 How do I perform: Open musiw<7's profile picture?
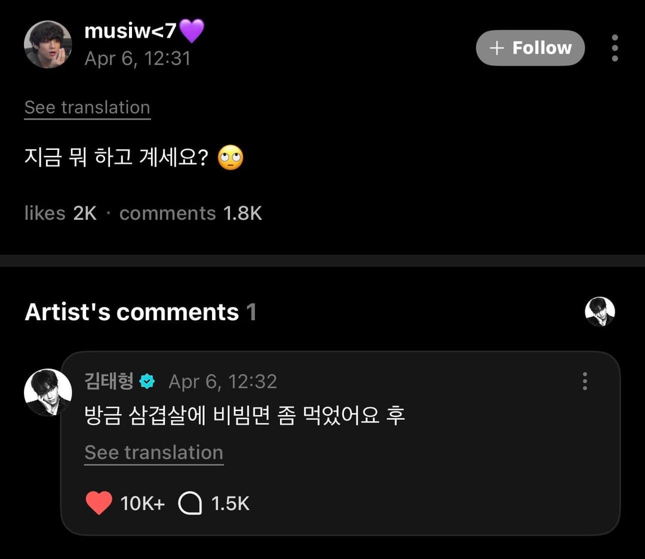click(x=48, y=45)
